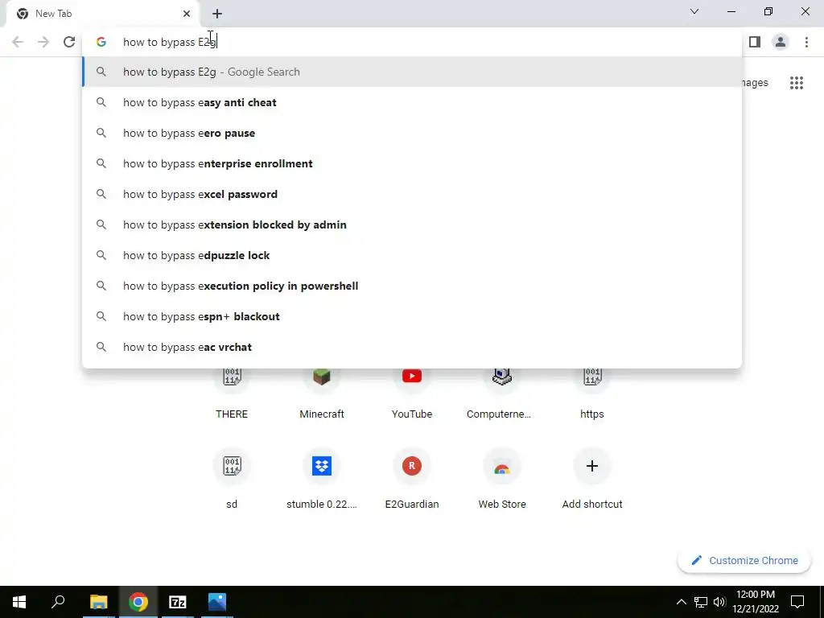
Task: Open the side panel icon
Action: 755,42
